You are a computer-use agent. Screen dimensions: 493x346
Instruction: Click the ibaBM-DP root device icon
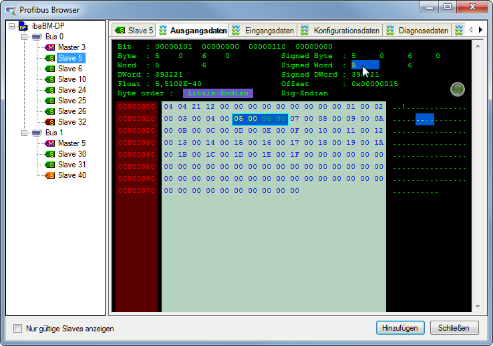[x=23, y=26]
